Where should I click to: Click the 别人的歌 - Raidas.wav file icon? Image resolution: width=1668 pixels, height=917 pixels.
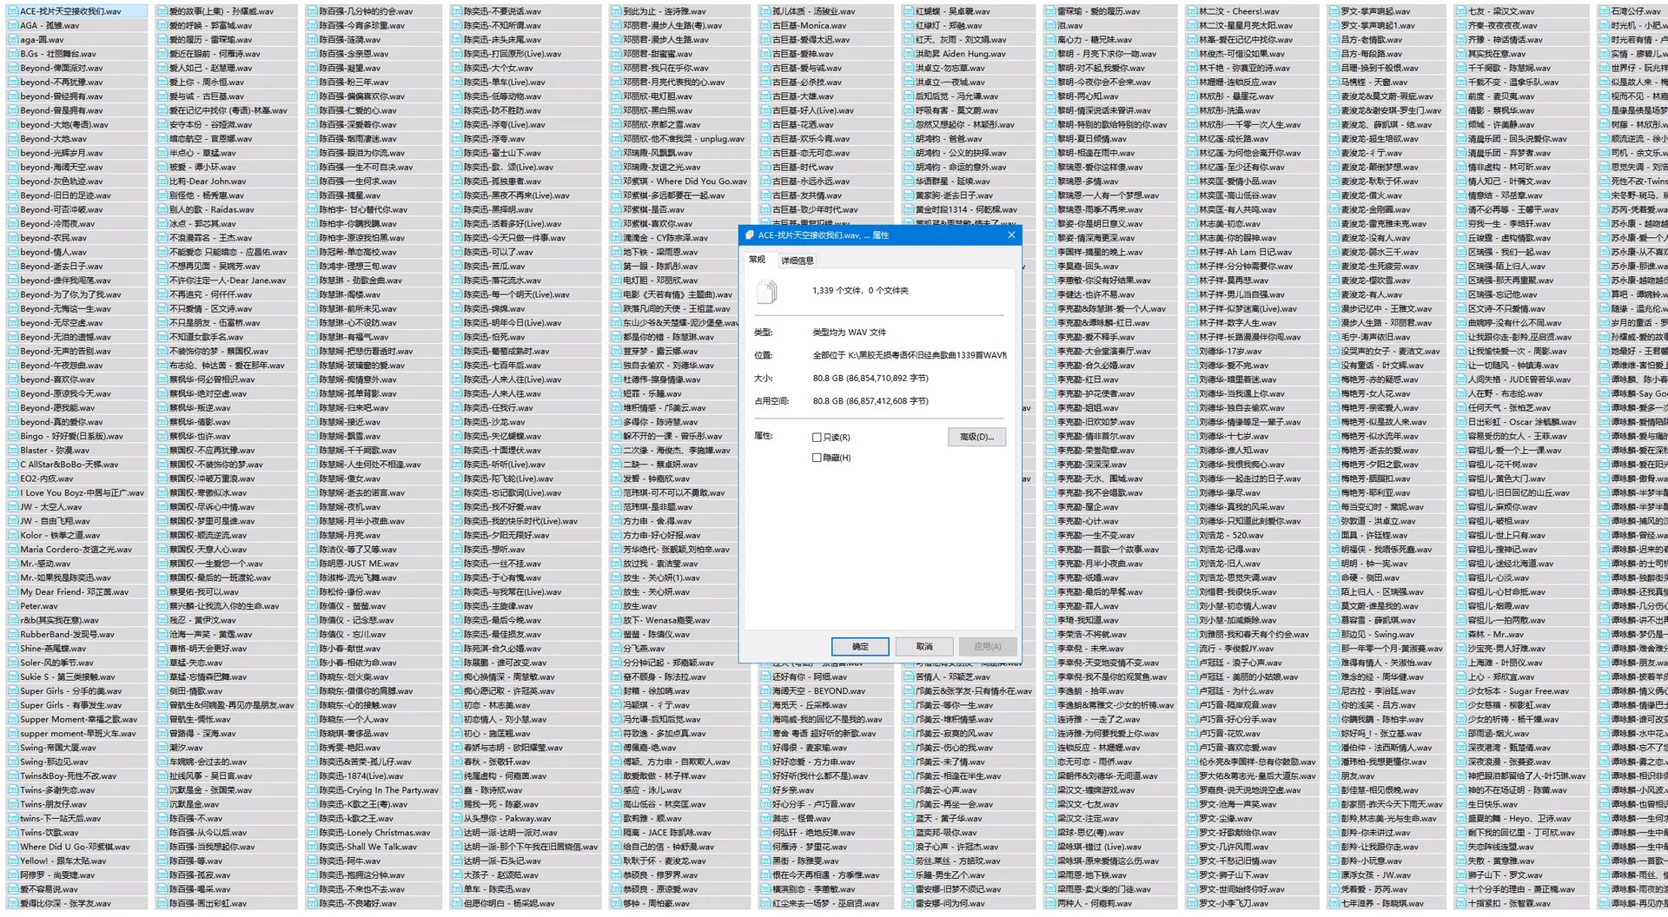click(162, 209)
